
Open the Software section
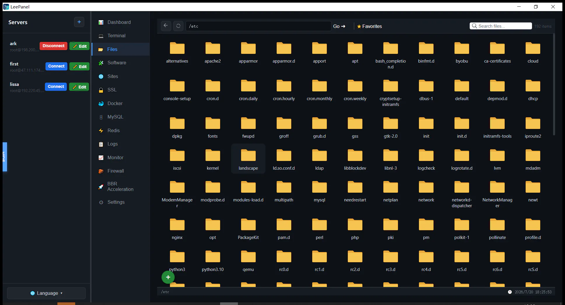(121, 63)
